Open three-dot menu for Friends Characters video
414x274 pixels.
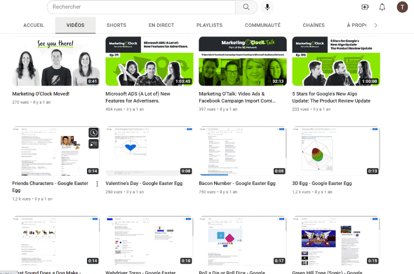pos(97,184)
